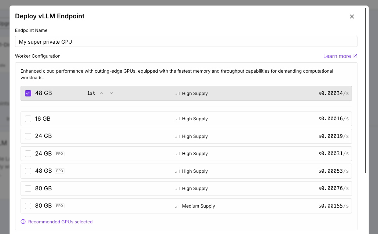This screenshot has height=234, width=378.
Task: Click the Endpoint Name input field
Action: click(x=186, y=42)
